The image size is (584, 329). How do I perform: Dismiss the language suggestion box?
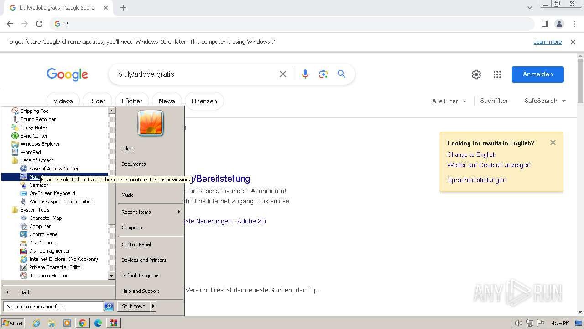point(553,143)
